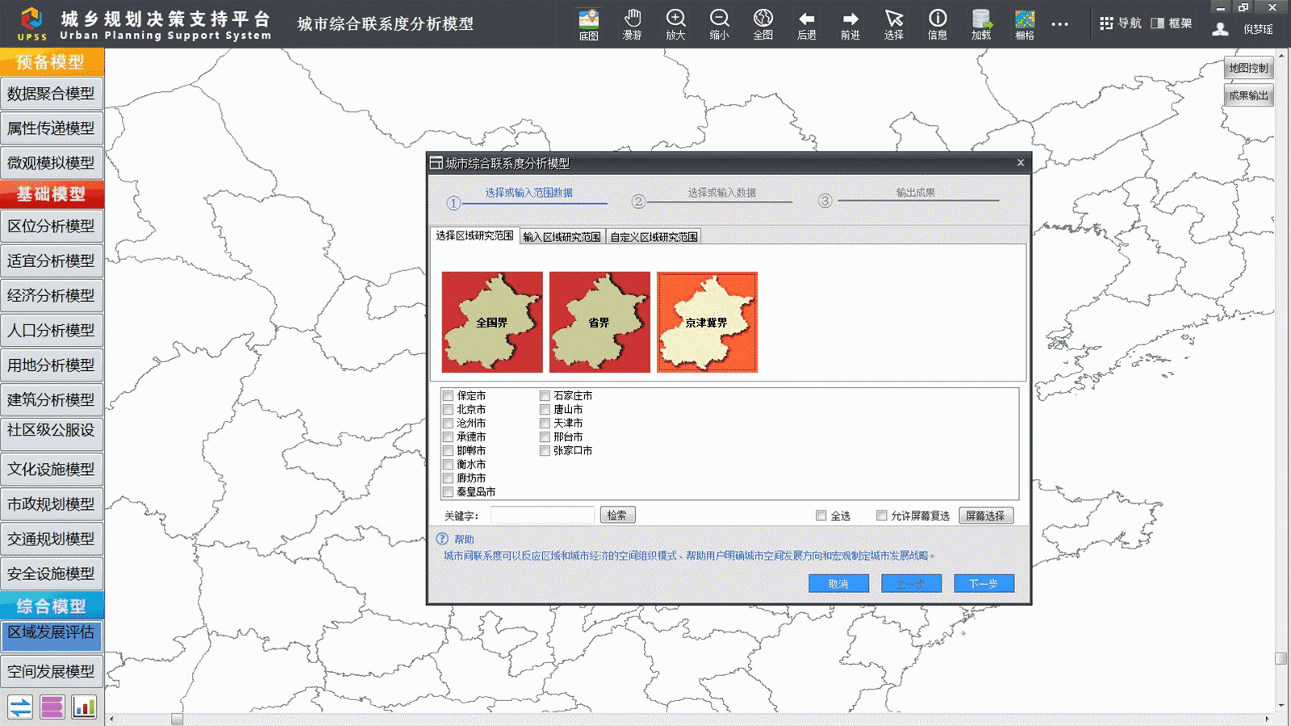
Task: Open the 栅格 raster tool
Action: 1025,24
